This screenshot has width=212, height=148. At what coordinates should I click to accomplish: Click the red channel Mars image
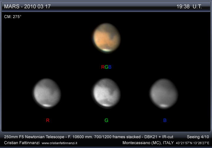pyautogui.click(x=47, y=93)
